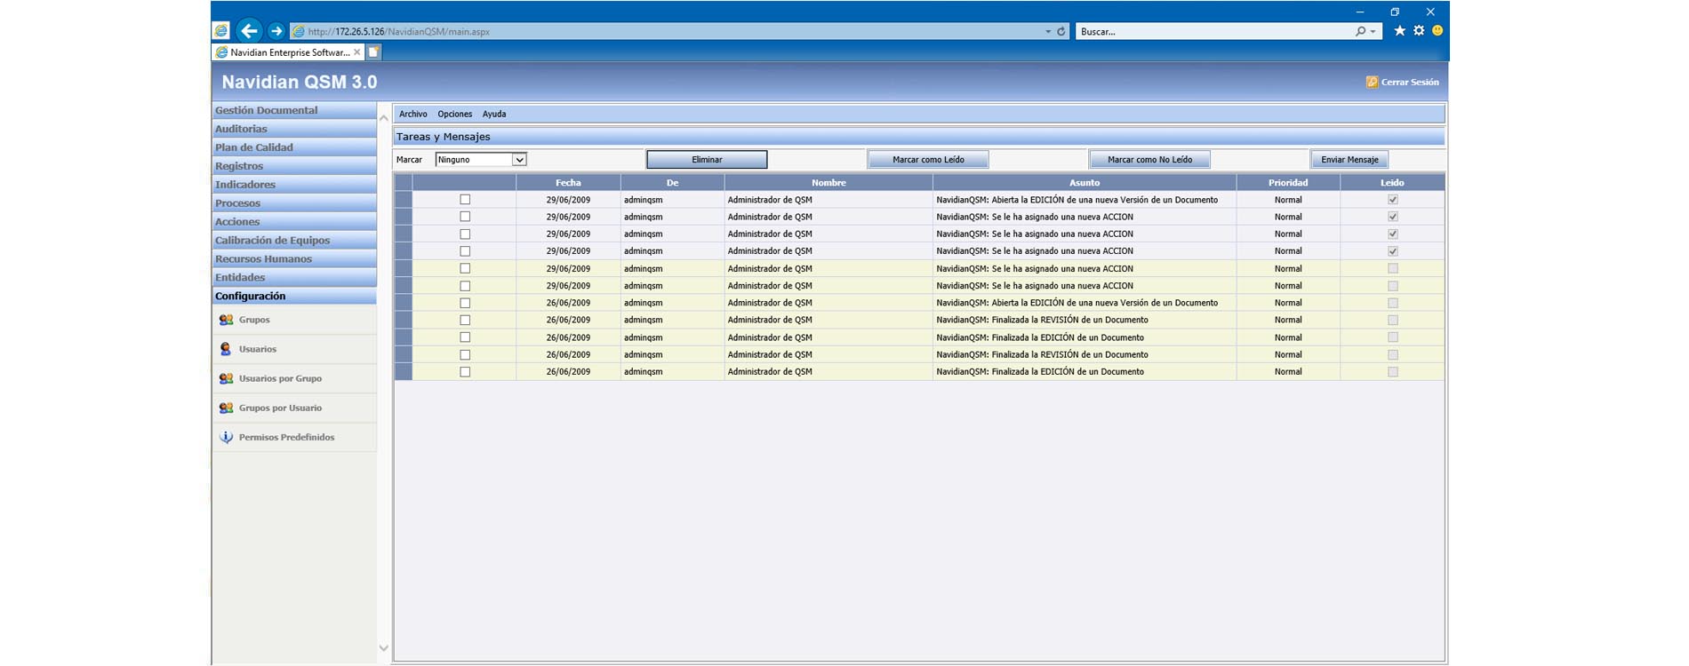This screenshot has height=666, width=1689.
Task: Click Grupos por Usuario icon
Action: (x=226, y=408)
